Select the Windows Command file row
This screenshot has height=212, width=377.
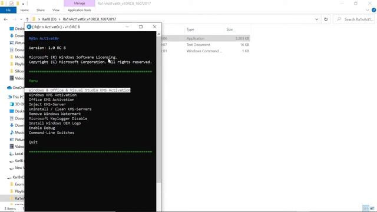(x=206, y=51)
